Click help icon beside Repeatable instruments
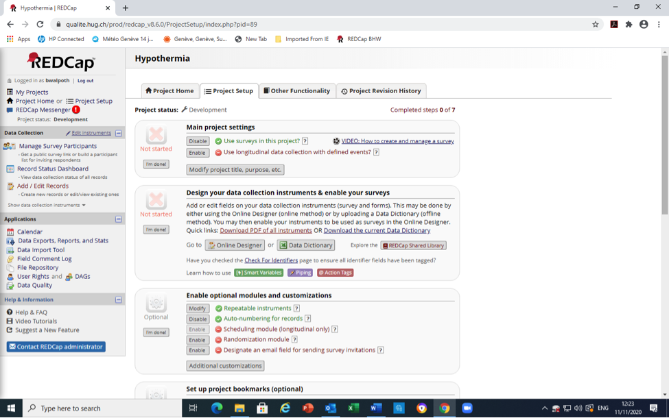669x418 pixels. point(296,308)
